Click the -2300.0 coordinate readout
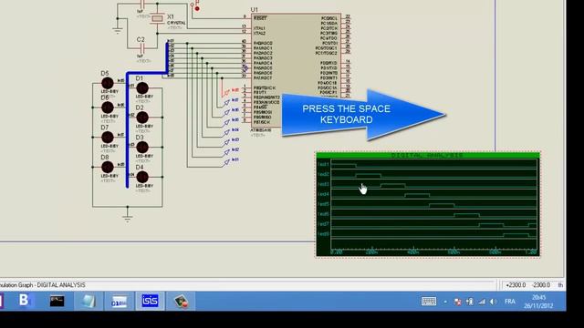This screenshot has height=328, width=584. click(541, 285)
